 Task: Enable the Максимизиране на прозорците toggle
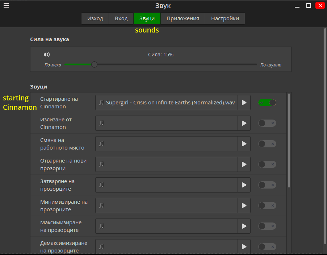[267, 226]
